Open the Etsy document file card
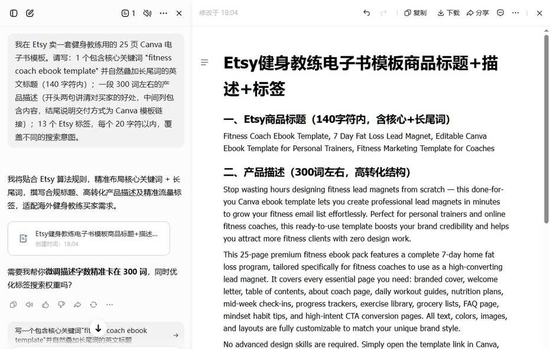This screenshot has height=349, width=550. (89, 239)
